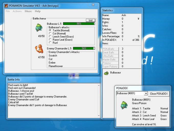Screen dimensions: 174x131
Task: Click the Bulbasaur icon in Statistics party list
Action: pyautogui.click(x=106, y=73)
